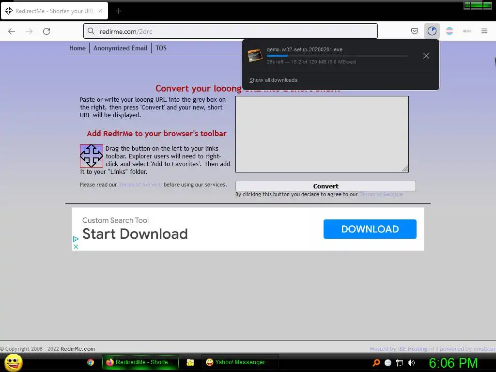Click the green meter widget in the title bar
The image size is (496, 372).
(x=478, y=5)
